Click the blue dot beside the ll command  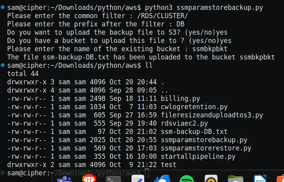pyautogui.click(x=3, y=65)
